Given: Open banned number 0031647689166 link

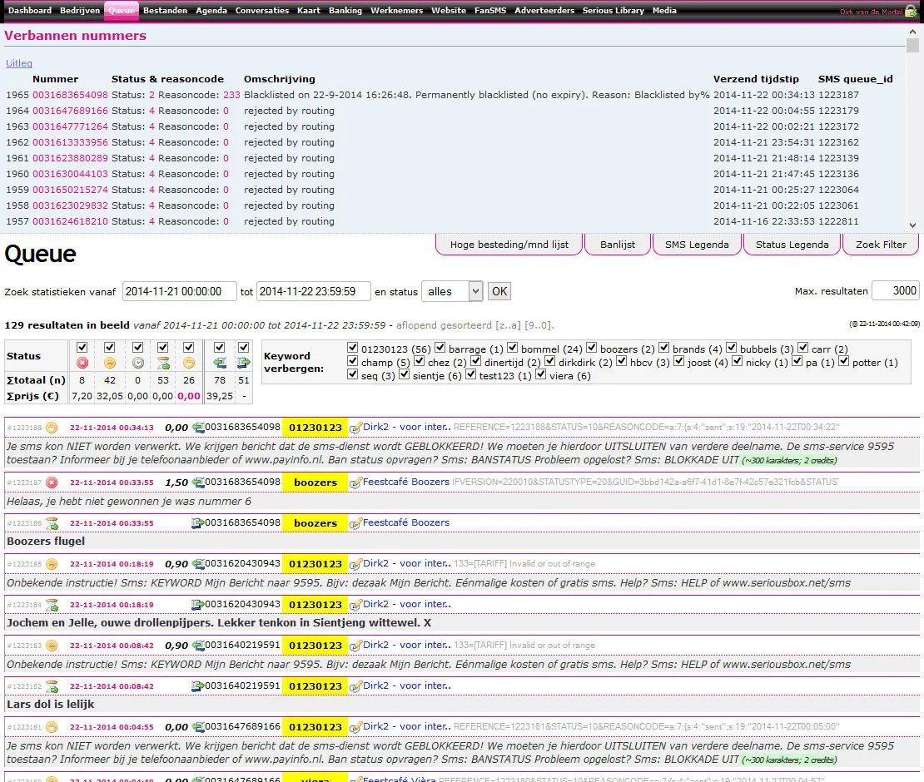Looking at the screenshot, I should [x=70, y=111].
